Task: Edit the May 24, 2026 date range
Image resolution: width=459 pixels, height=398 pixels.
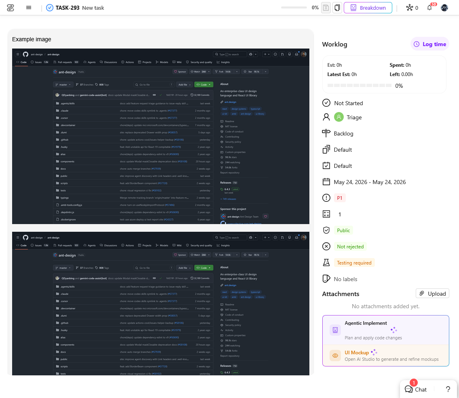Action: tap(370, 182)
